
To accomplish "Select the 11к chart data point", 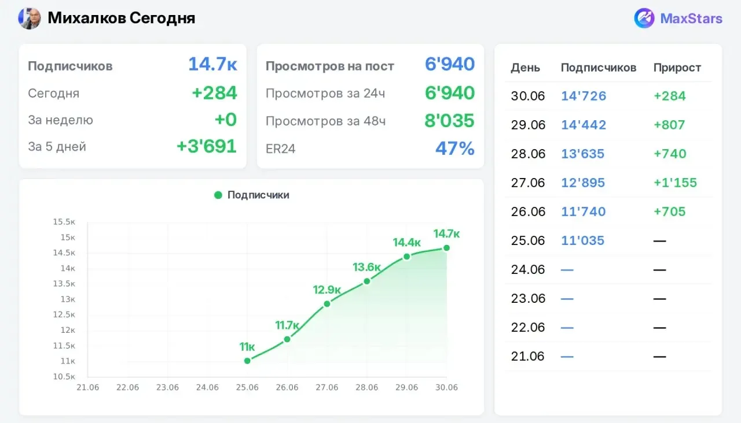I will [247, 361].
